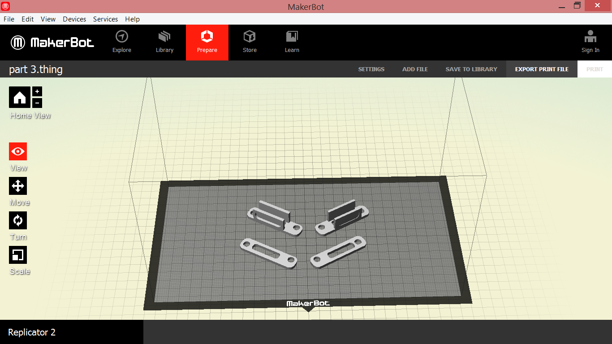The height and width of the screenshot is (344, 612).
Task: Open the Learn bookmark tab
Action: (x=292, y=42)
